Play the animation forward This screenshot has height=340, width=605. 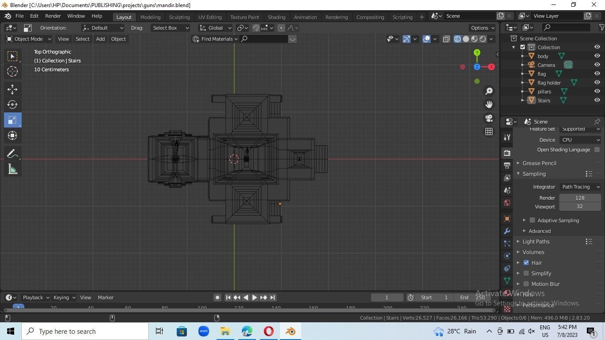[x=255, y=297]
